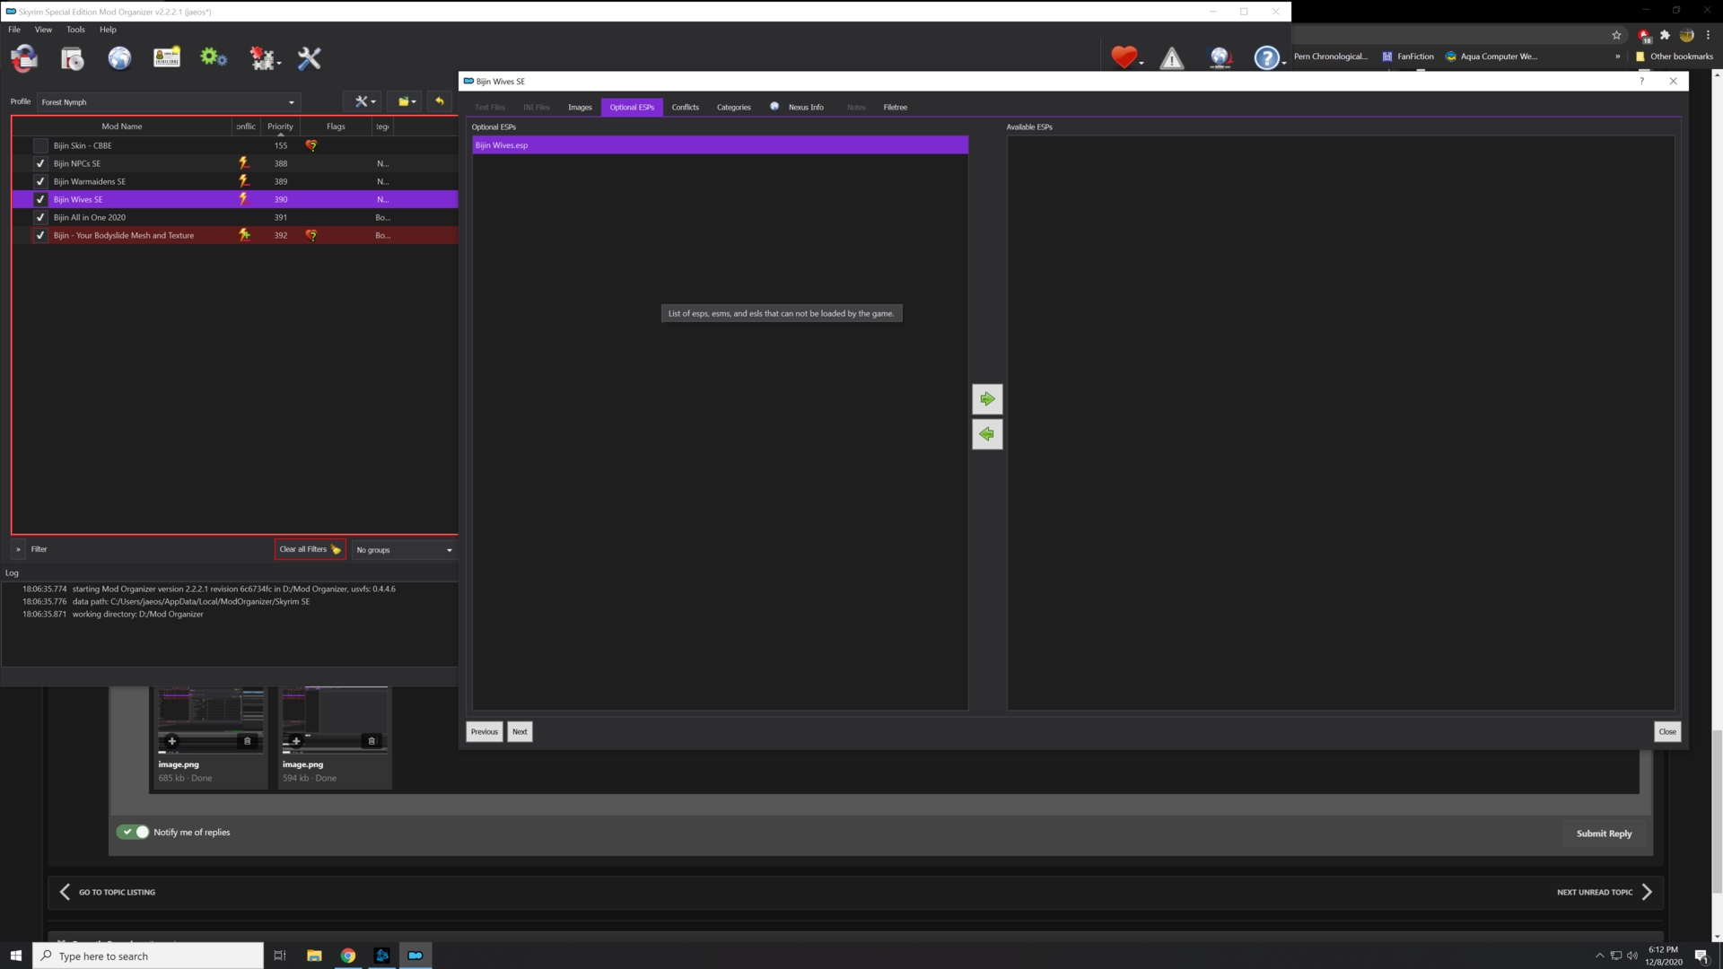This screenshot has height=969, width=1723.
Task: Open the blue Help question mark dropdown
Action: (x=1270, y=58)
